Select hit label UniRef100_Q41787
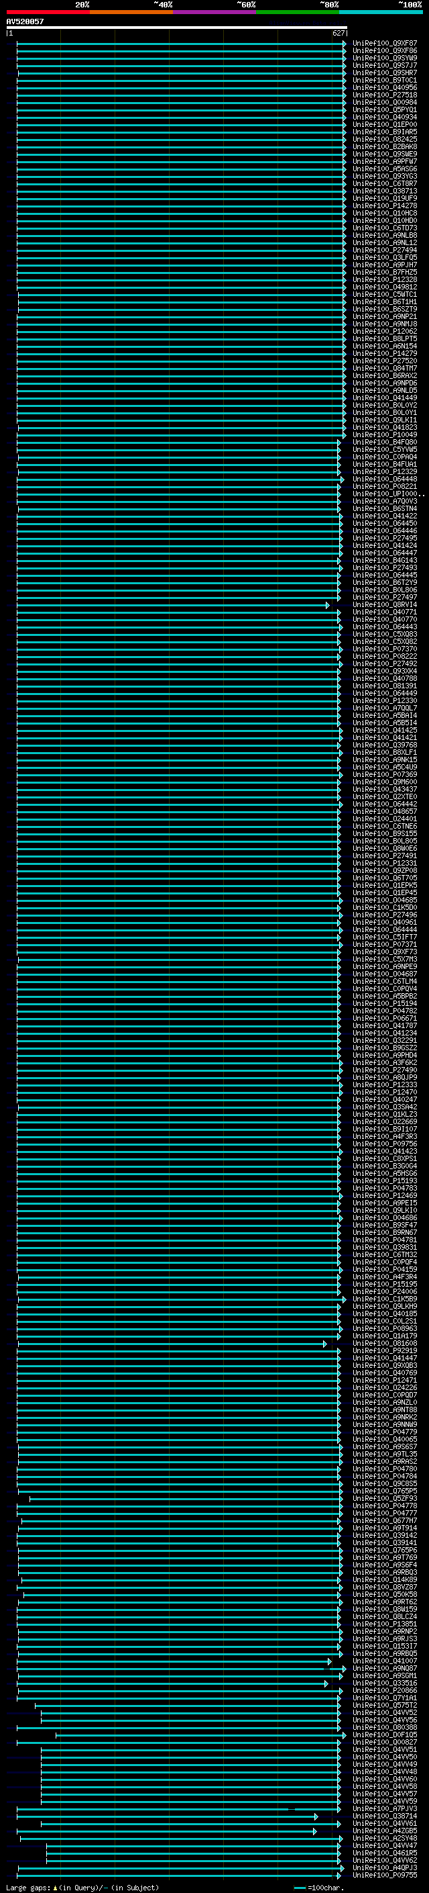429x1893 pixels. coord(385,1025)
